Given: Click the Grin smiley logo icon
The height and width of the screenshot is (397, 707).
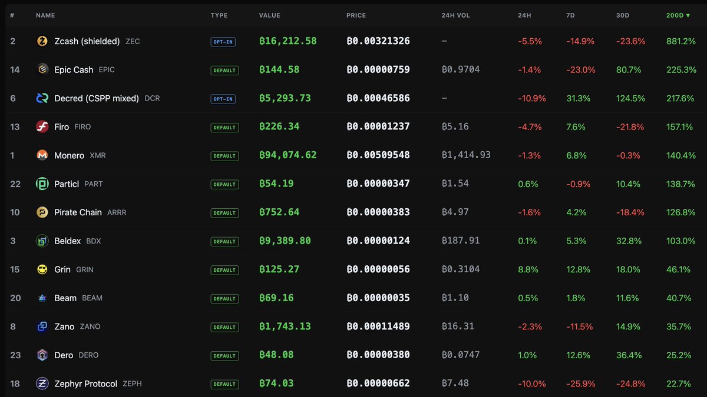Looking at the screenshot, I should (x=42, y=269).
